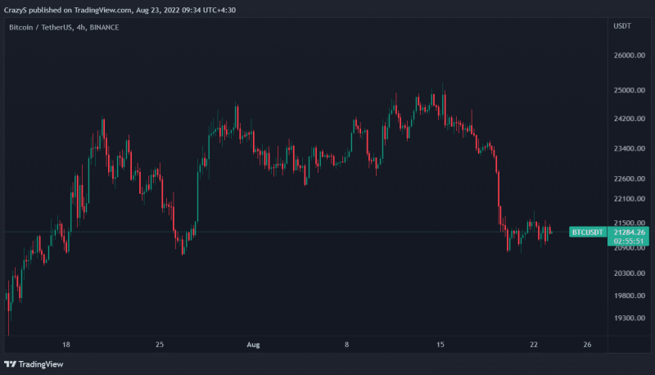Image resolution: width=655 pixels, height=375 pixels.
Task: Click date 22 on the time axis
Action: 534,345
